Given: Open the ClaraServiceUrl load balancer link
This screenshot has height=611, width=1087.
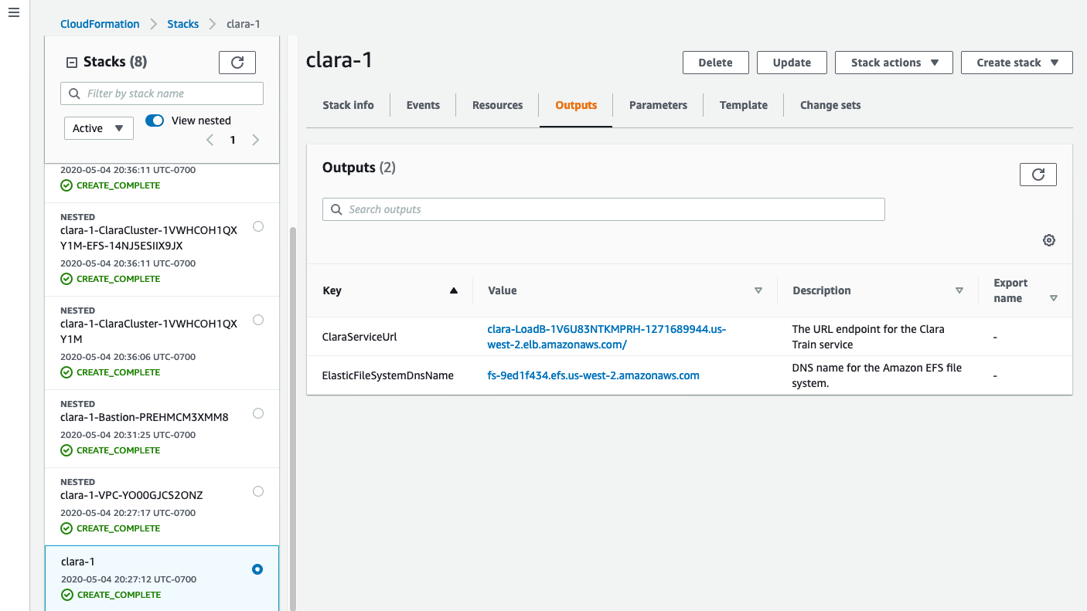Looking at the screenshot, I should 607,337.
